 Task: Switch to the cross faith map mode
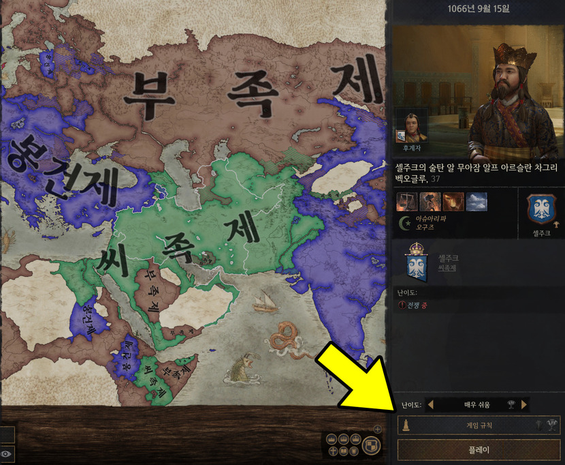[x=334, y=451]
